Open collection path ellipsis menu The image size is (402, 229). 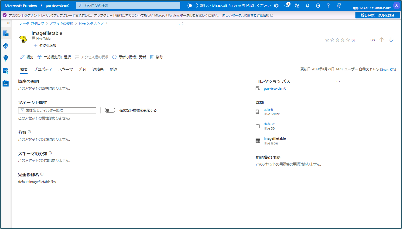338,81
